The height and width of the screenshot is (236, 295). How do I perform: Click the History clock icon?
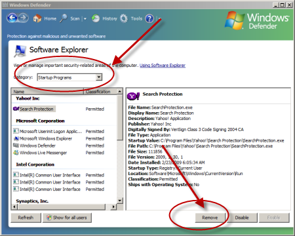[x=96, y=18]
